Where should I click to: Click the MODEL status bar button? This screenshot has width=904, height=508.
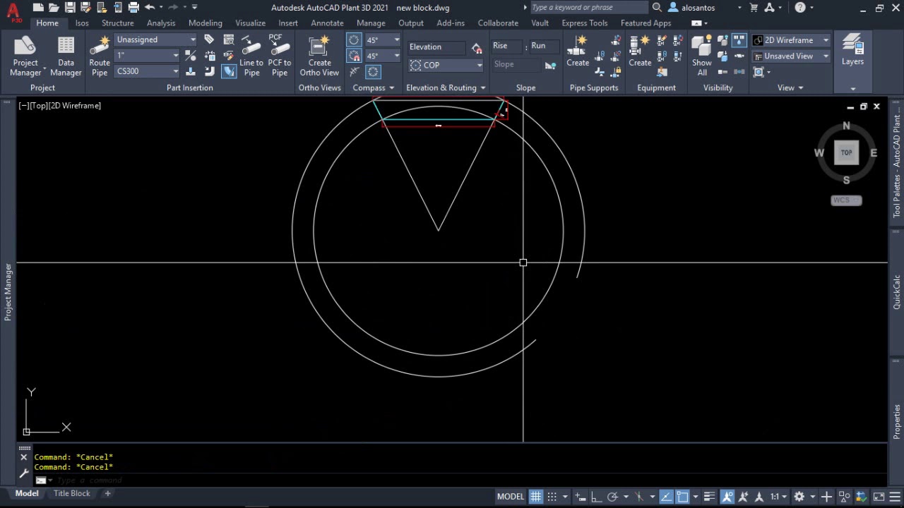pos(511,497)
